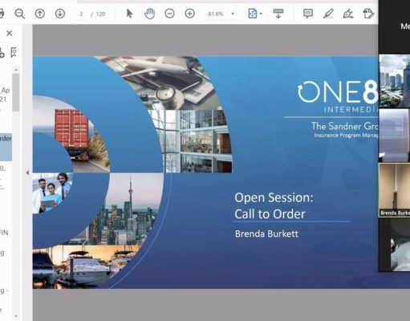The height and width of the screenshot is (321, 410).
Task: Select Brenda Burkett's video thumbnail
Action: click(394, 190)
